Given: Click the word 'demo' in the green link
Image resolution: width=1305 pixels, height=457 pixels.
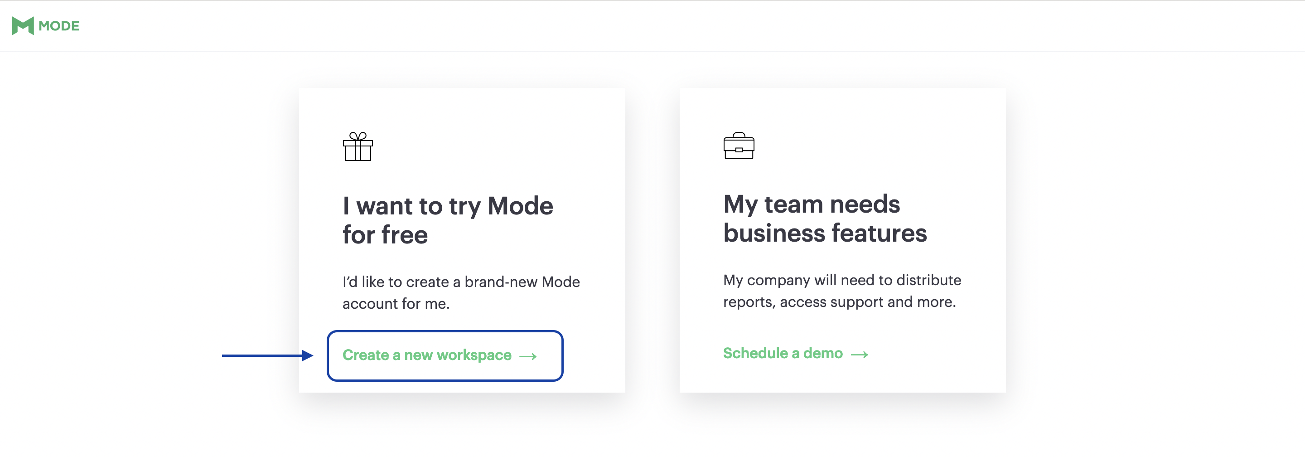Looking at the screenshot, I should (x=823, y=353).
